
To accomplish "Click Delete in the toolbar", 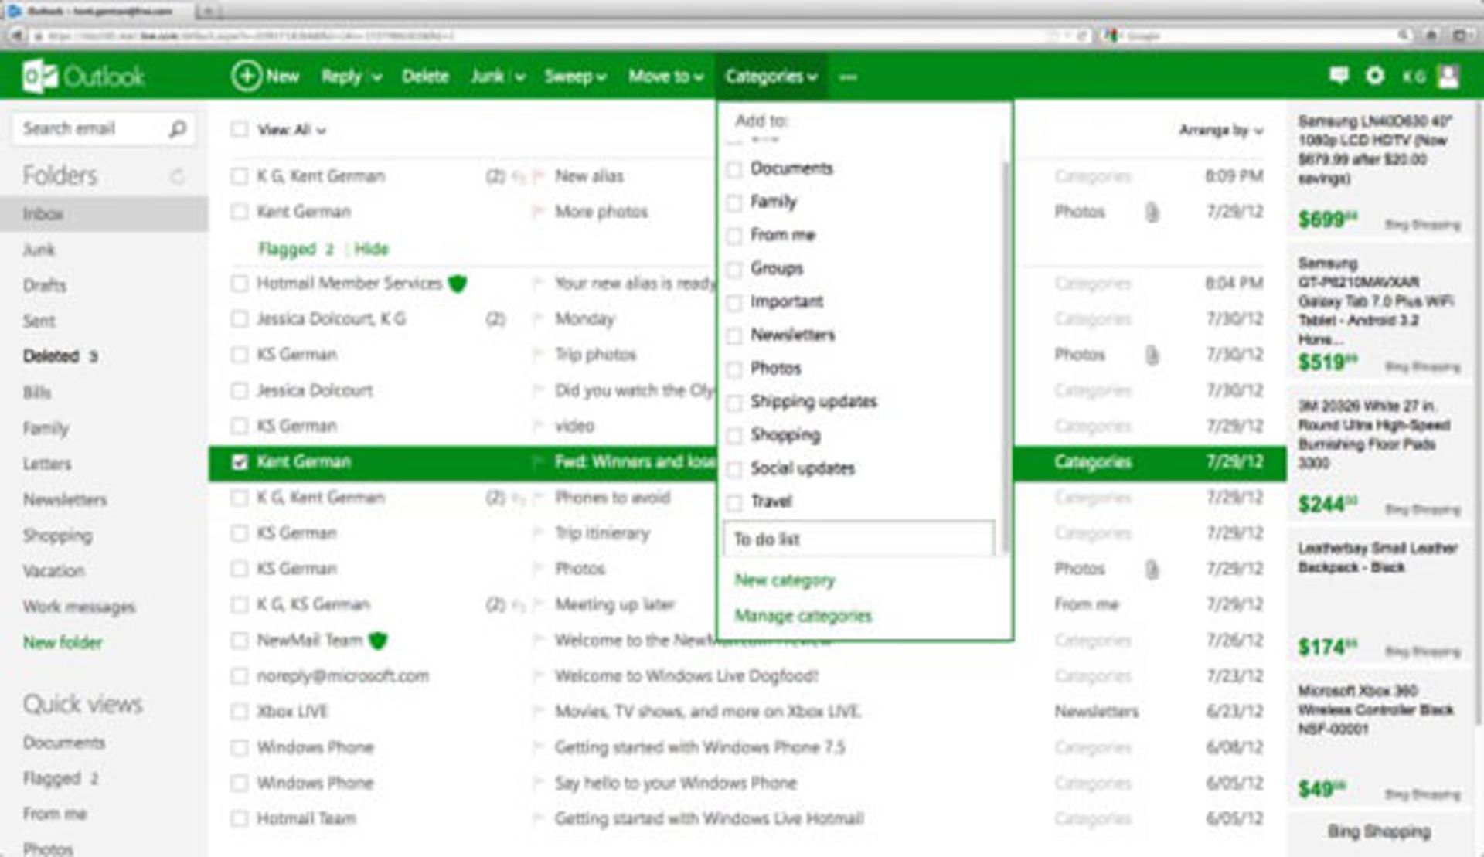I will click(425, 77).
